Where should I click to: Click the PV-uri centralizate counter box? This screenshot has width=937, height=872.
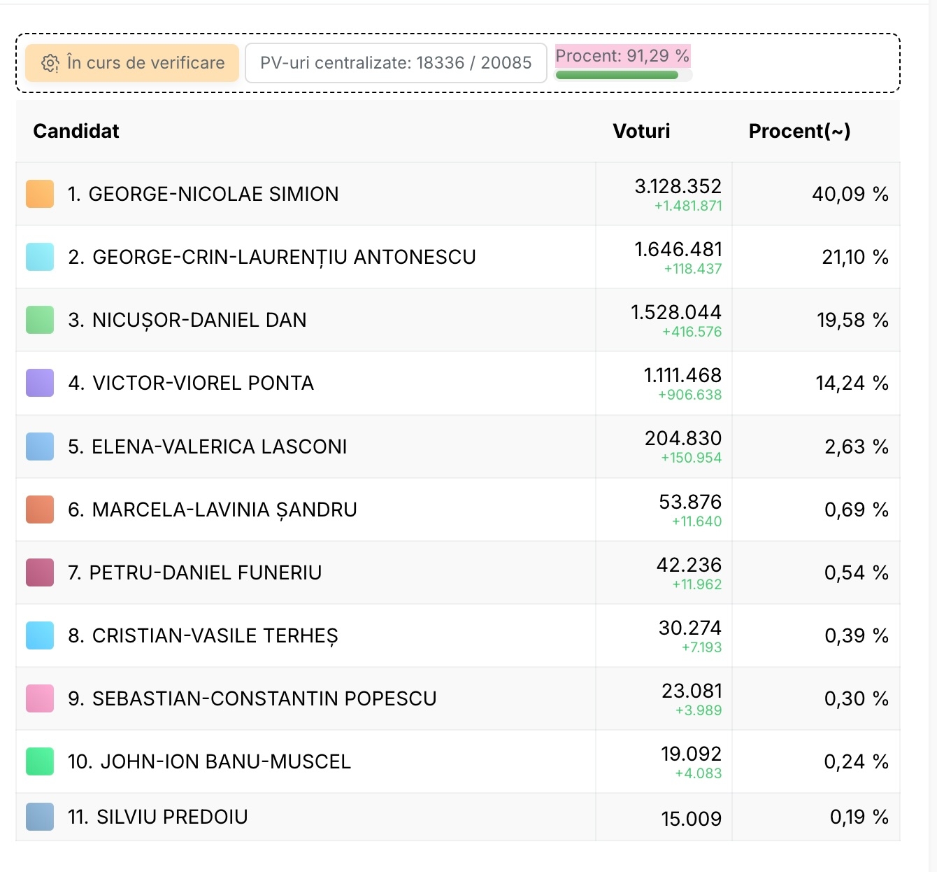396,63
